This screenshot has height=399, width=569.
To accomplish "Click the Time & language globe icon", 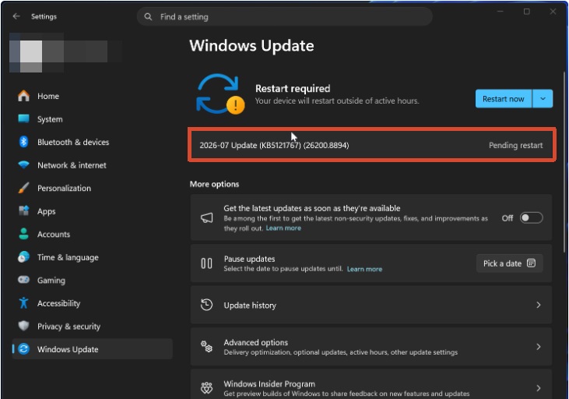I will 23,257.
